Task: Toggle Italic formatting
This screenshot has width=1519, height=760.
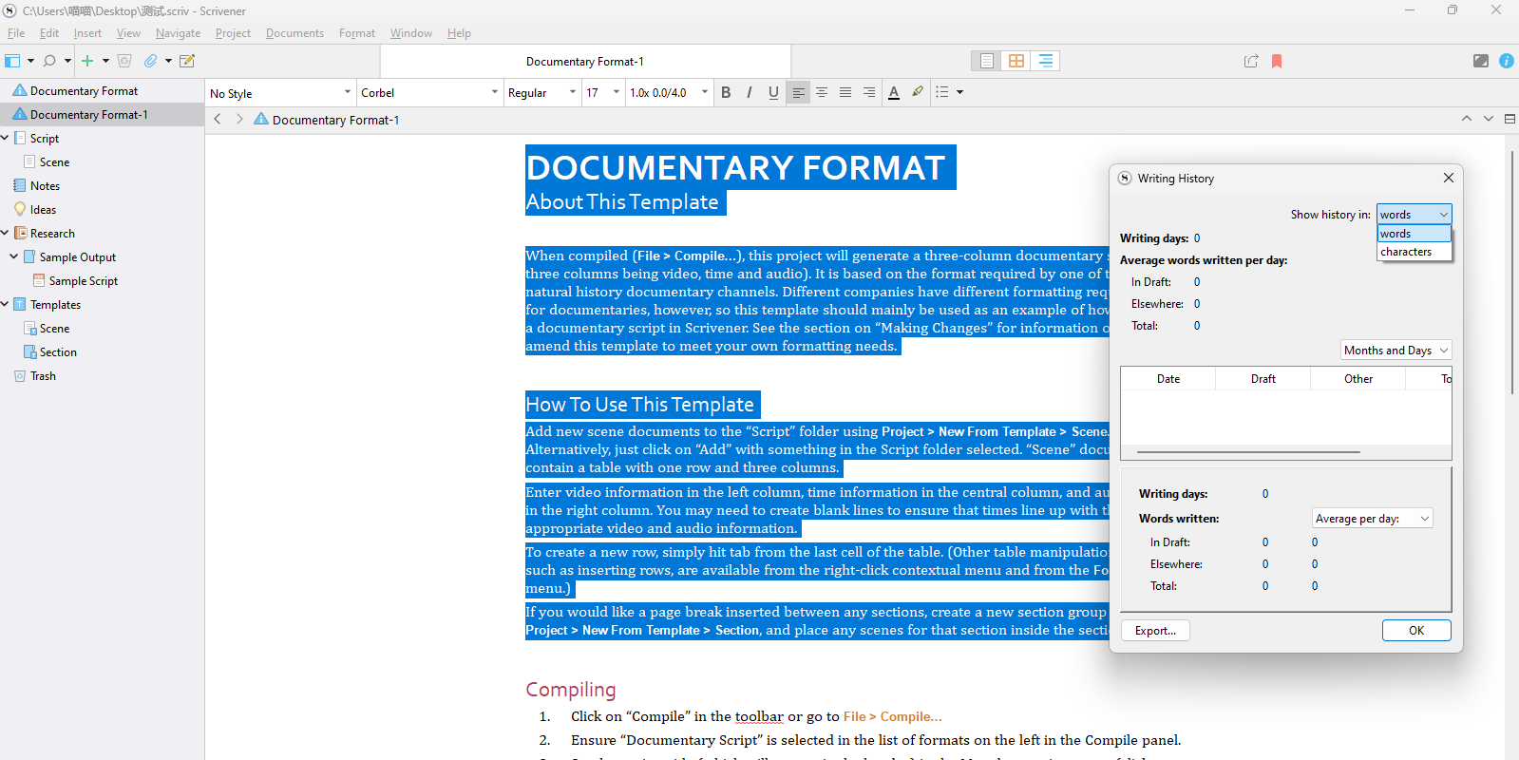Action: 750,92
